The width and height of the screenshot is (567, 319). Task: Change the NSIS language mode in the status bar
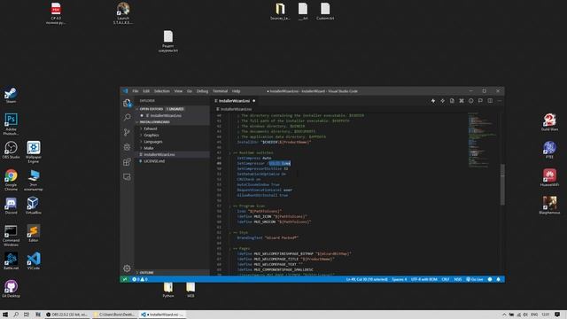pos(458,279)
